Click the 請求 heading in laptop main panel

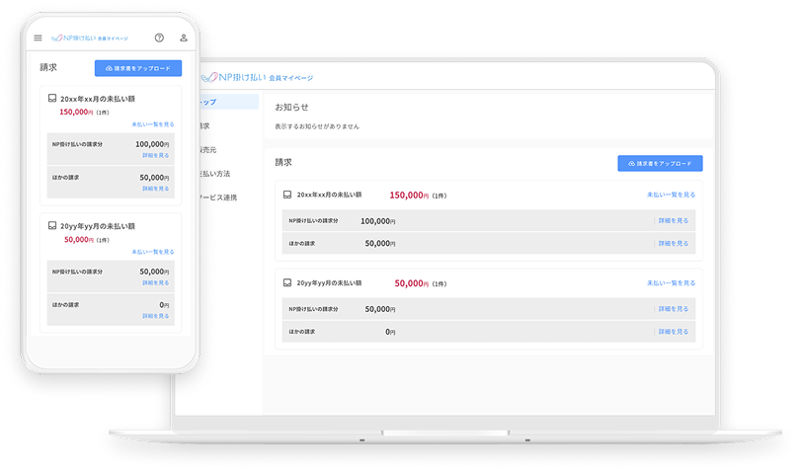283,162
